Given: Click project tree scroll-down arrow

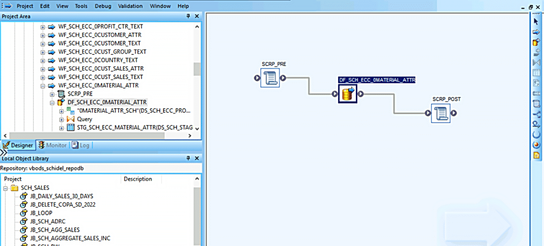Looking at the screenshot, I should click(x=197, y=128).
